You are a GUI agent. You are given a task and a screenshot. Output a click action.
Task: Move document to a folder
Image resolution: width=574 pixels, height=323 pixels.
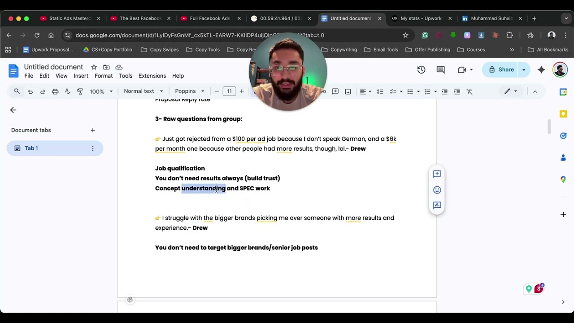pos(106,67)
